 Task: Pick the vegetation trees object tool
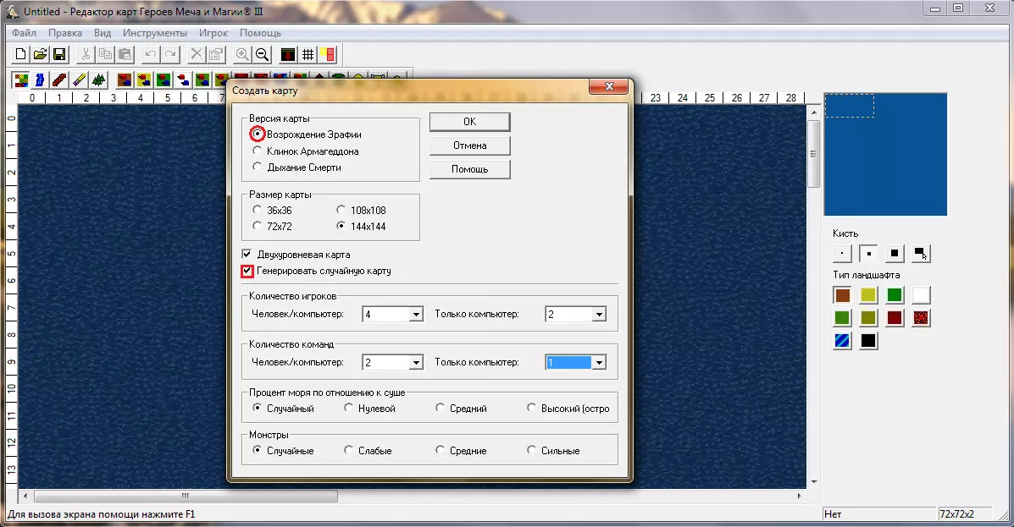point(99,80)
